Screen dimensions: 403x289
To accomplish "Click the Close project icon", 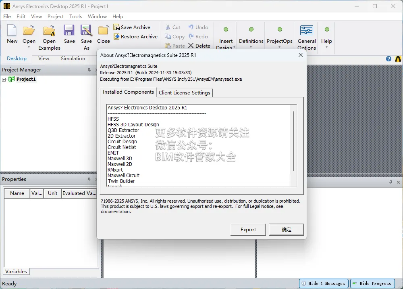I will 103,30.
